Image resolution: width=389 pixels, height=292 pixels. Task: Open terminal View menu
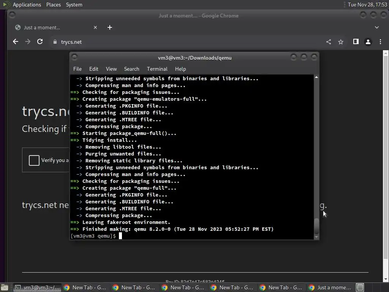(x=111, y=69)
